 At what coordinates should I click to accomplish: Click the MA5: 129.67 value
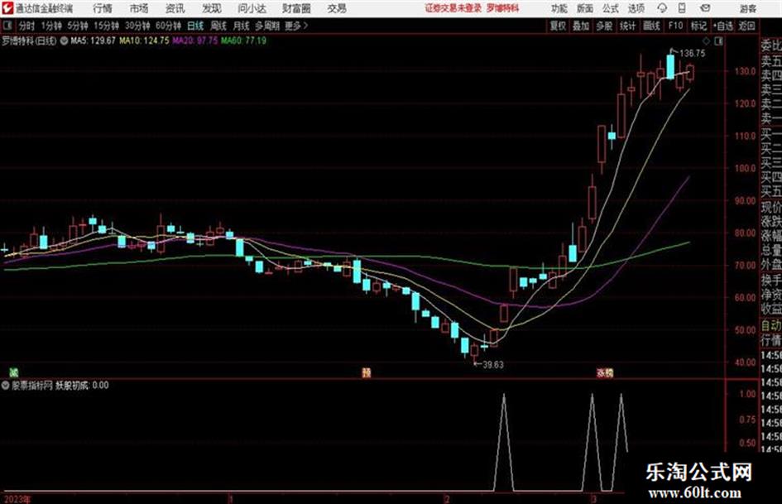94,41
